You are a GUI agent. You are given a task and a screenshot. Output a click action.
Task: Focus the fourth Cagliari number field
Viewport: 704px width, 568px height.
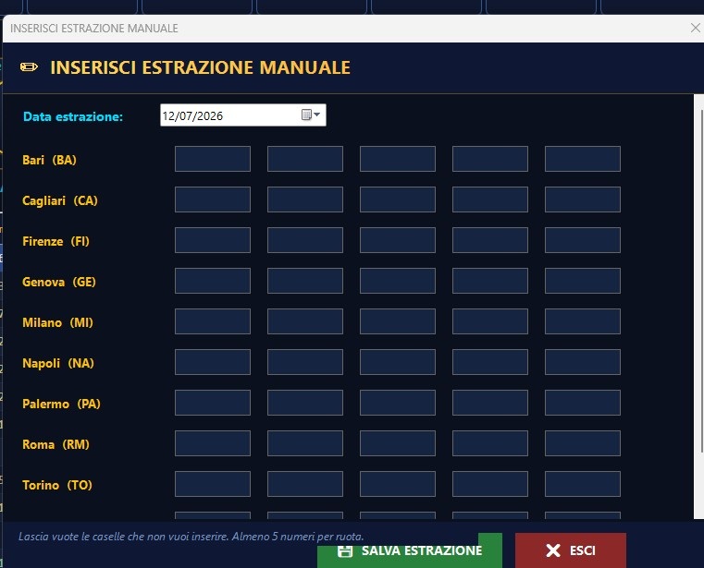[489, 199]
